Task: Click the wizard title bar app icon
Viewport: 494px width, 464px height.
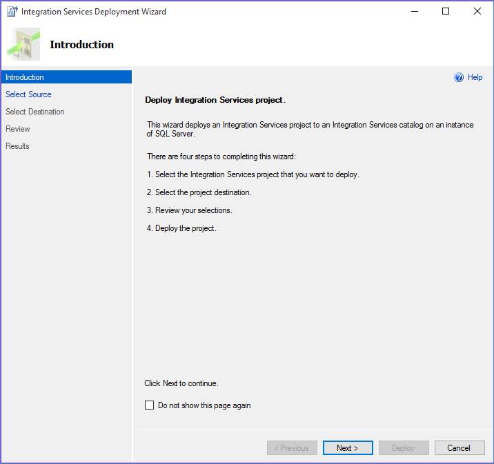Action: coord(12,11)
